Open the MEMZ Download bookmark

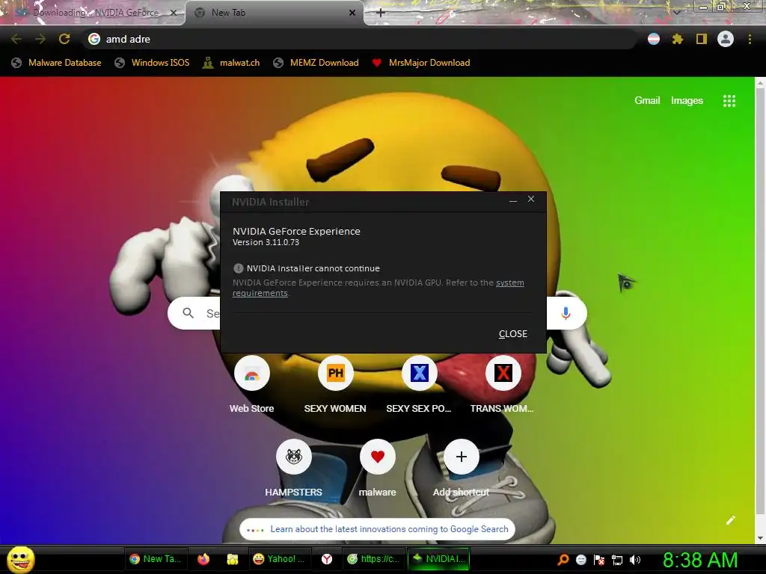pyautogui.click(x=316, y=63)
